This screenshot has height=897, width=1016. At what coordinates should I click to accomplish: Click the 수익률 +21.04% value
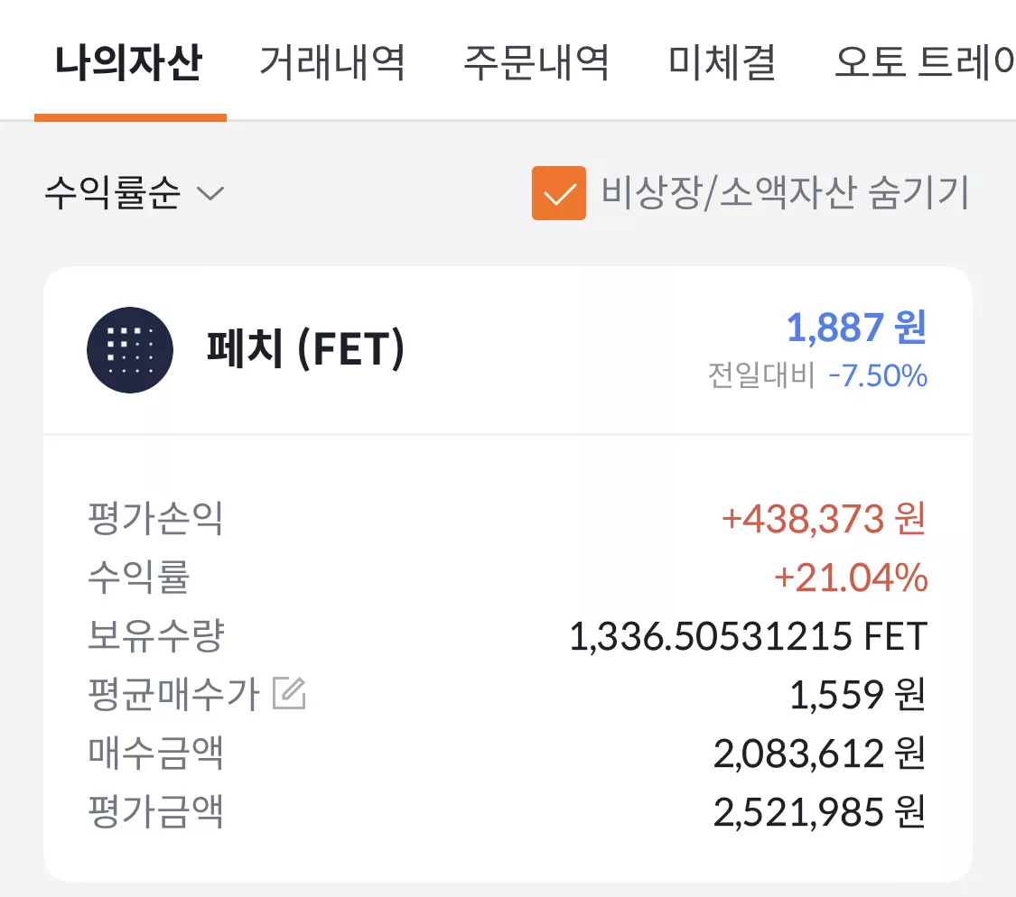851,578
